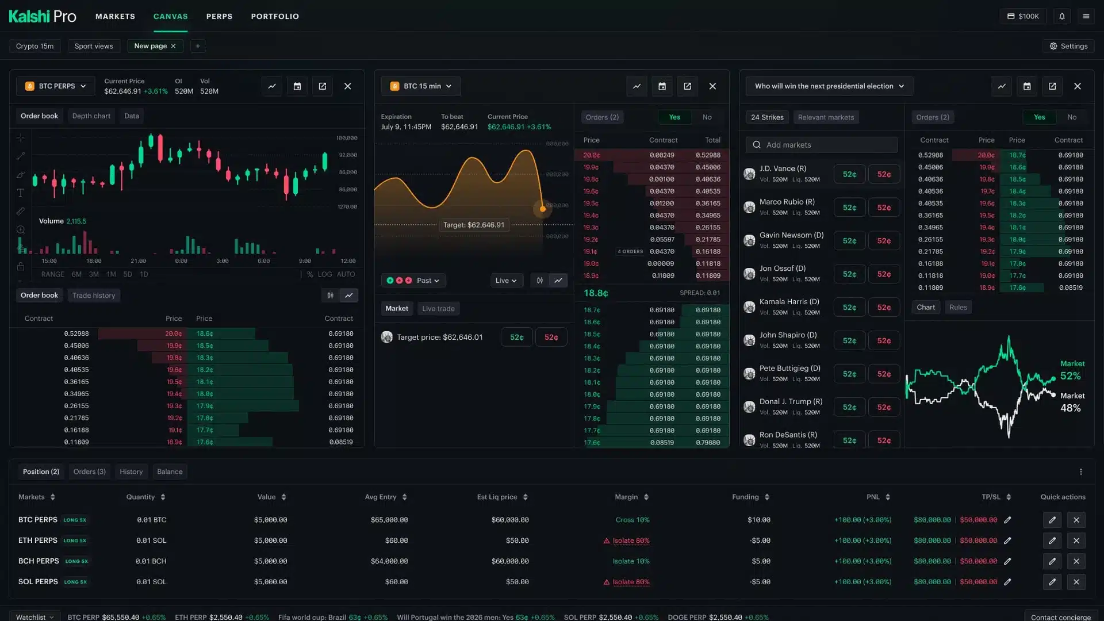
Task: Toggle line view in BTC PERPS order book
Action: pos(349,296)
